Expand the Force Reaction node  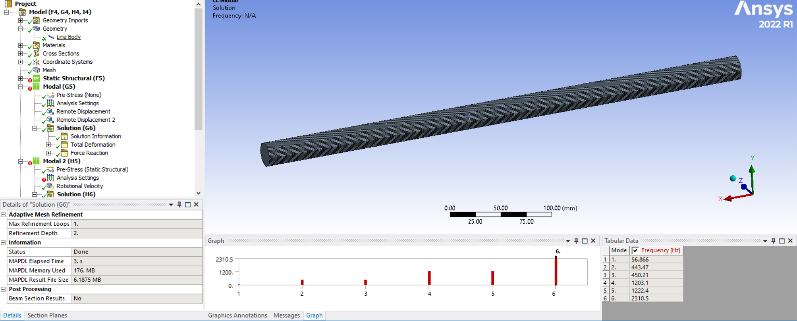coord(49,153)
